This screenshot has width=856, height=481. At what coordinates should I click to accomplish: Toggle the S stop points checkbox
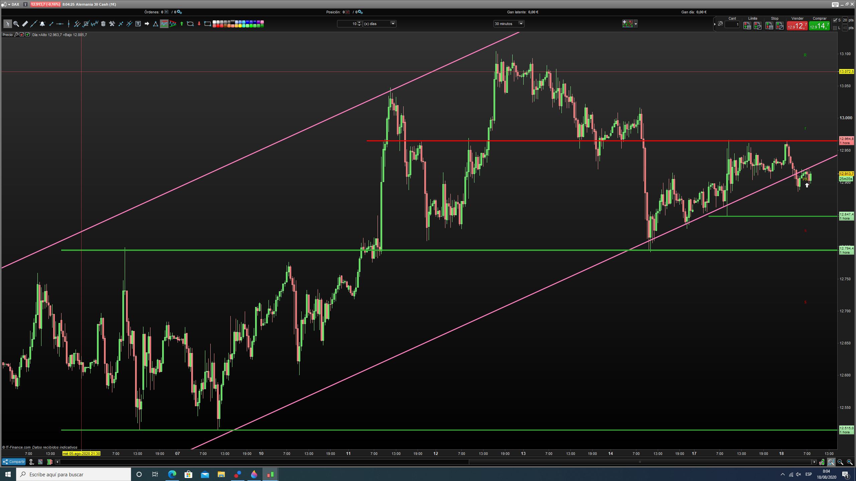[835, 20]
